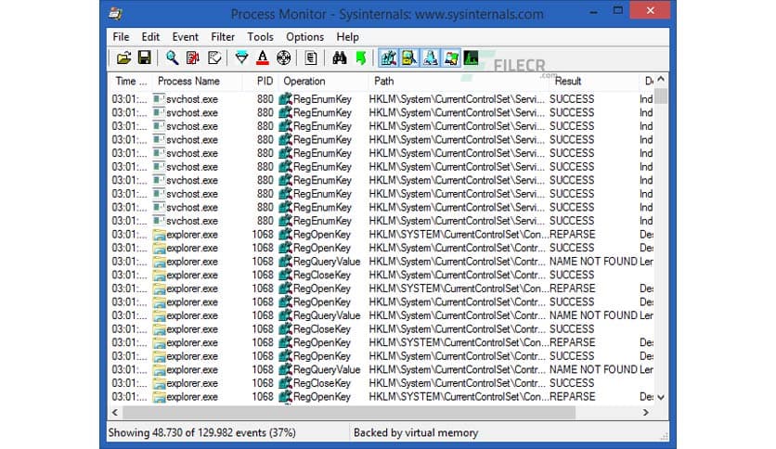Open Highlight settings with the red A icon
776x449 pixels.
(x=263, y=58)
